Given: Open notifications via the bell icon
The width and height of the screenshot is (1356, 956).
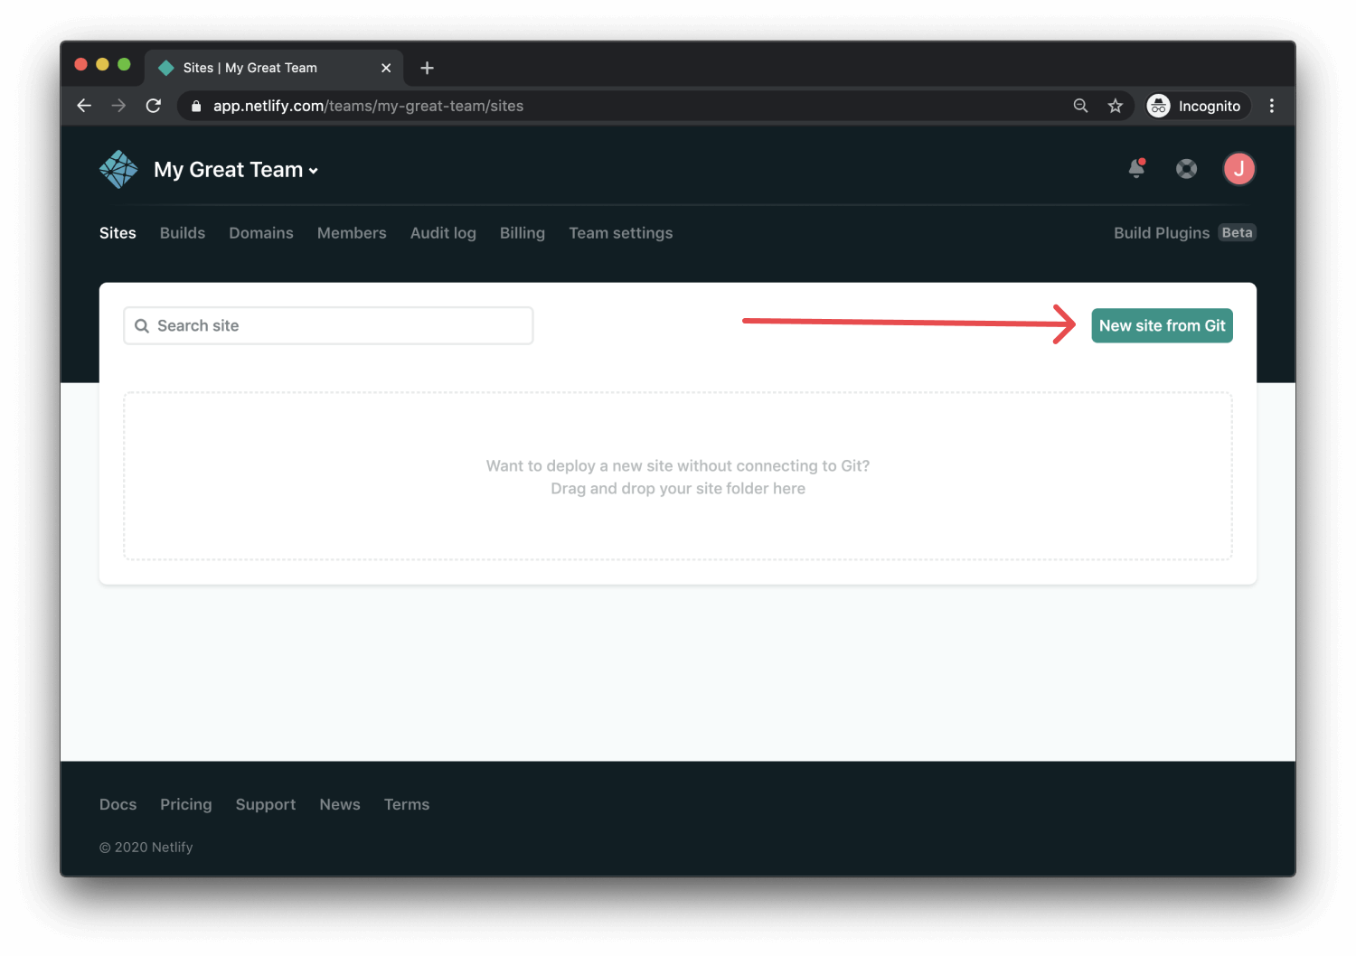Looking at the screenshot, I should coord(1136,168).
